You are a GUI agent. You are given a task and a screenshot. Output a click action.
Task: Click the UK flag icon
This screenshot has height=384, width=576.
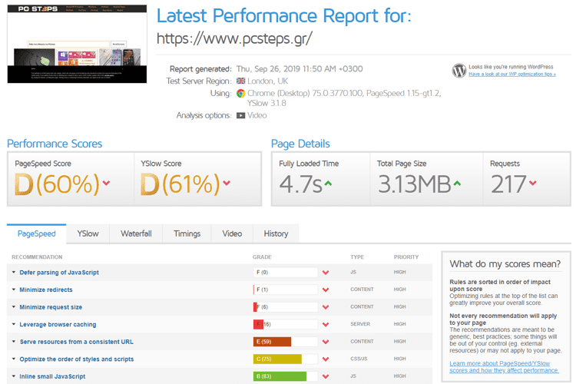pos(240,81)
